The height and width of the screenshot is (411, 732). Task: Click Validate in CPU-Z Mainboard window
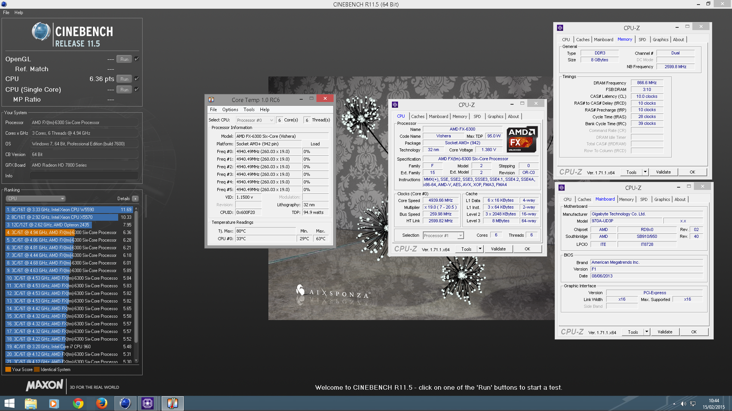665,332
